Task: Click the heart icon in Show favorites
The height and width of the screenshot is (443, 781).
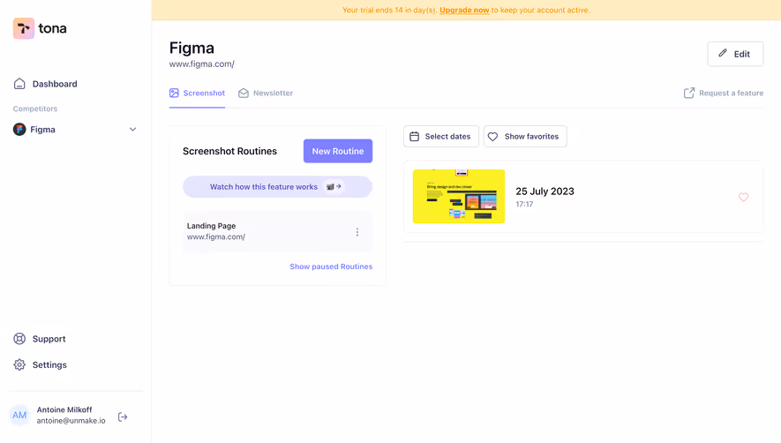Action: pos(492,137)
